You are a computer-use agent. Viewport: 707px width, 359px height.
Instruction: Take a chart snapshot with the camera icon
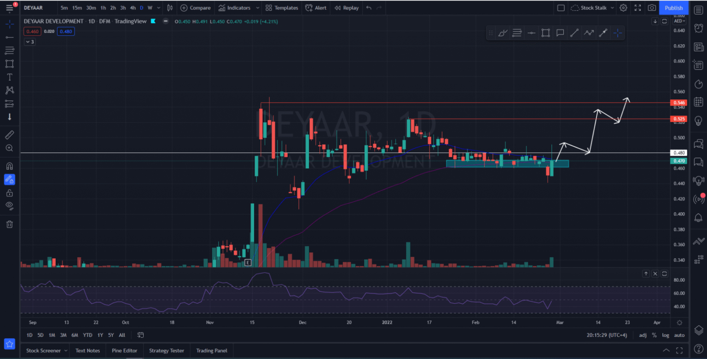click(651, 8)
